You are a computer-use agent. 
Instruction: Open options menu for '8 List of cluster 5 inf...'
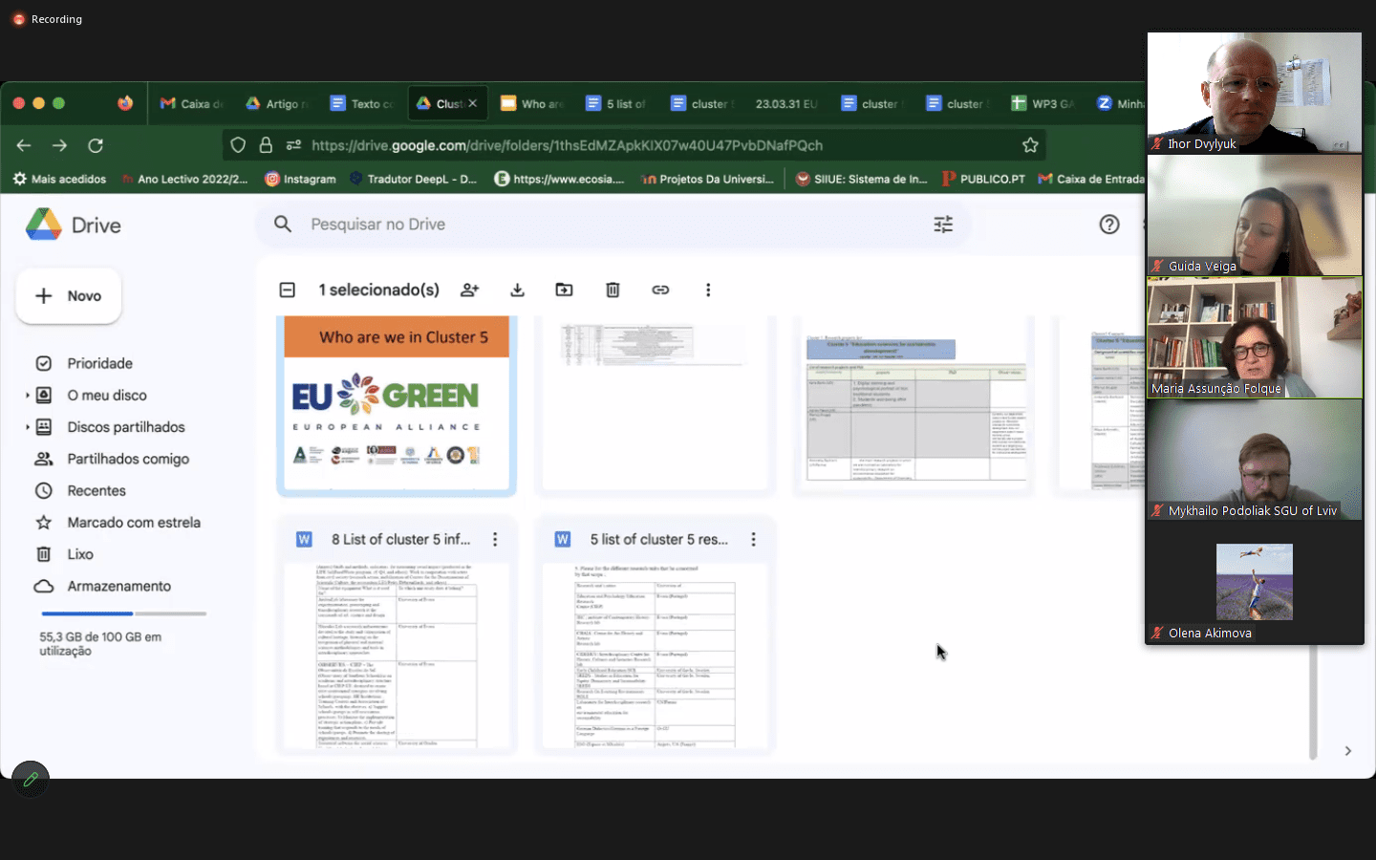coord(495,539)
